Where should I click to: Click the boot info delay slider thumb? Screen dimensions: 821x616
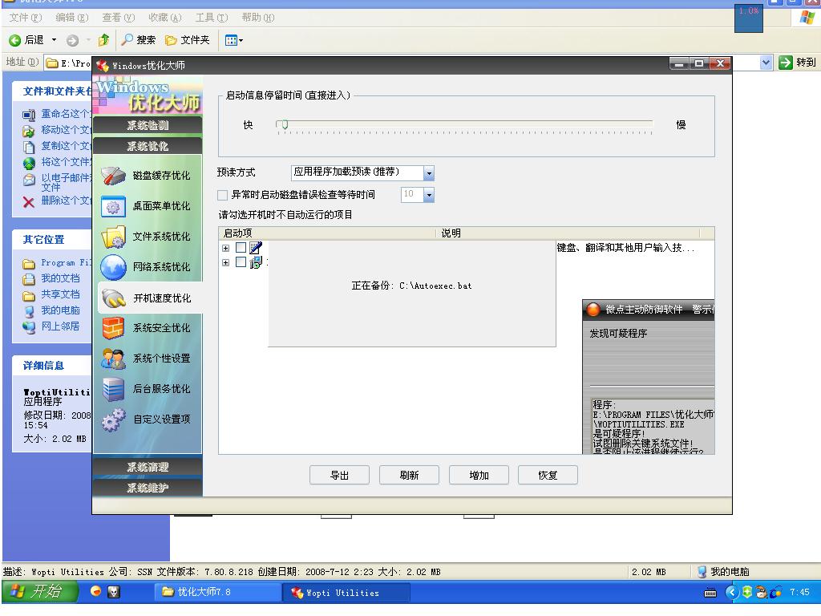pyautogui.click(x=285, y=124)
